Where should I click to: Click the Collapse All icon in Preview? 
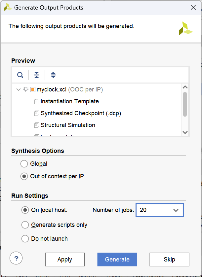(37, 75)
